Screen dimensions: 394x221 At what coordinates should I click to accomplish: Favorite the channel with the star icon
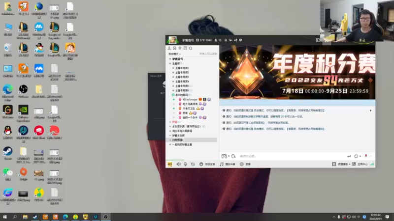click(x=226, y=40)
